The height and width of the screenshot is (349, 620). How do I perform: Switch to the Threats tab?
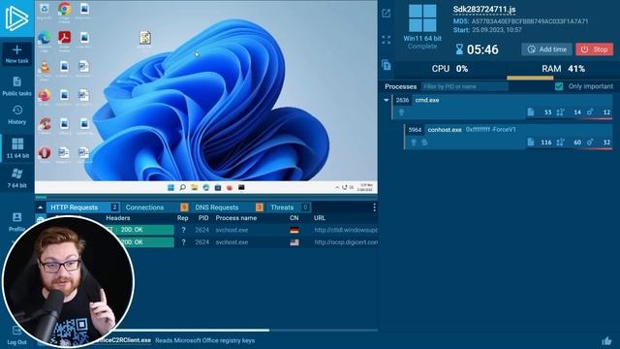tap(289, 206)
